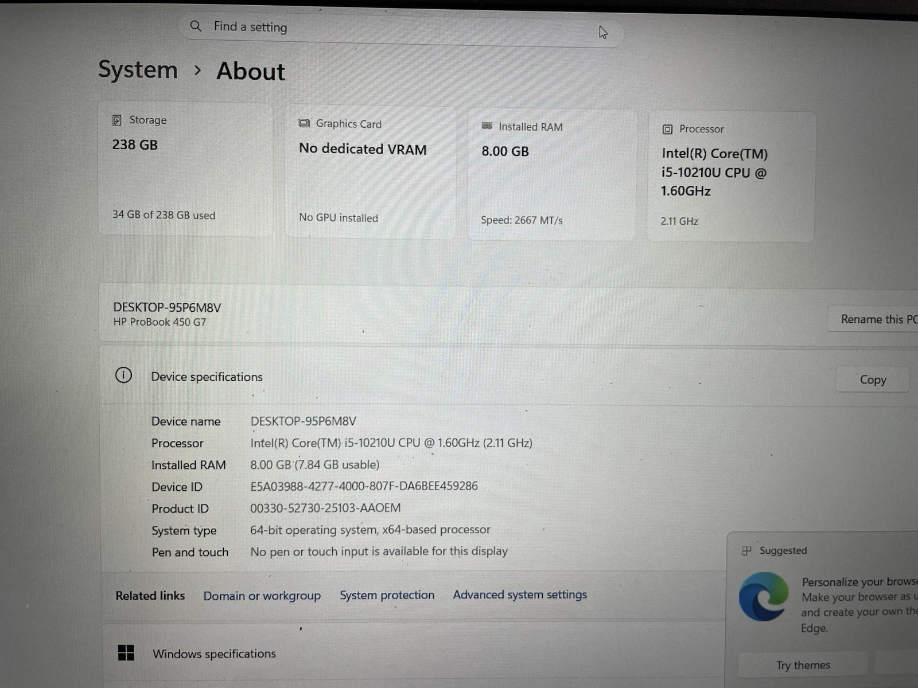Click the Suggested panel icon
Image resolution: width=918 pixels, height=688 pixels.
point(746,550)
